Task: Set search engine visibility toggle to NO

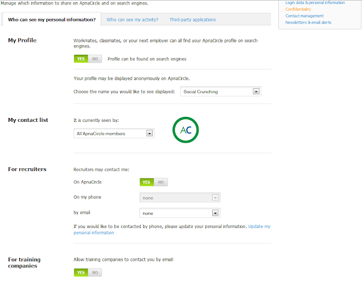Action: pos(95,59)
